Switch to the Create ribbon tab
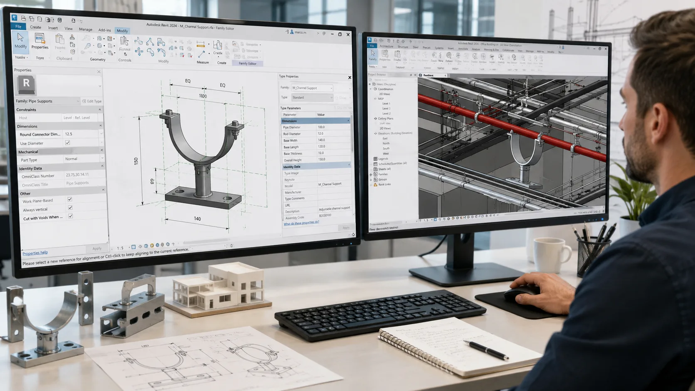The image size is (695, 391). click(35, 27)
